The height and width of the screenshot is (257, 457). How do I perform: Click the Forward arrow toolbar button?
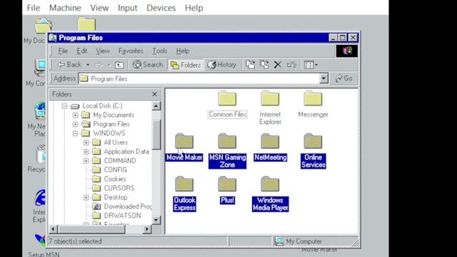click(x=99, y=65)
